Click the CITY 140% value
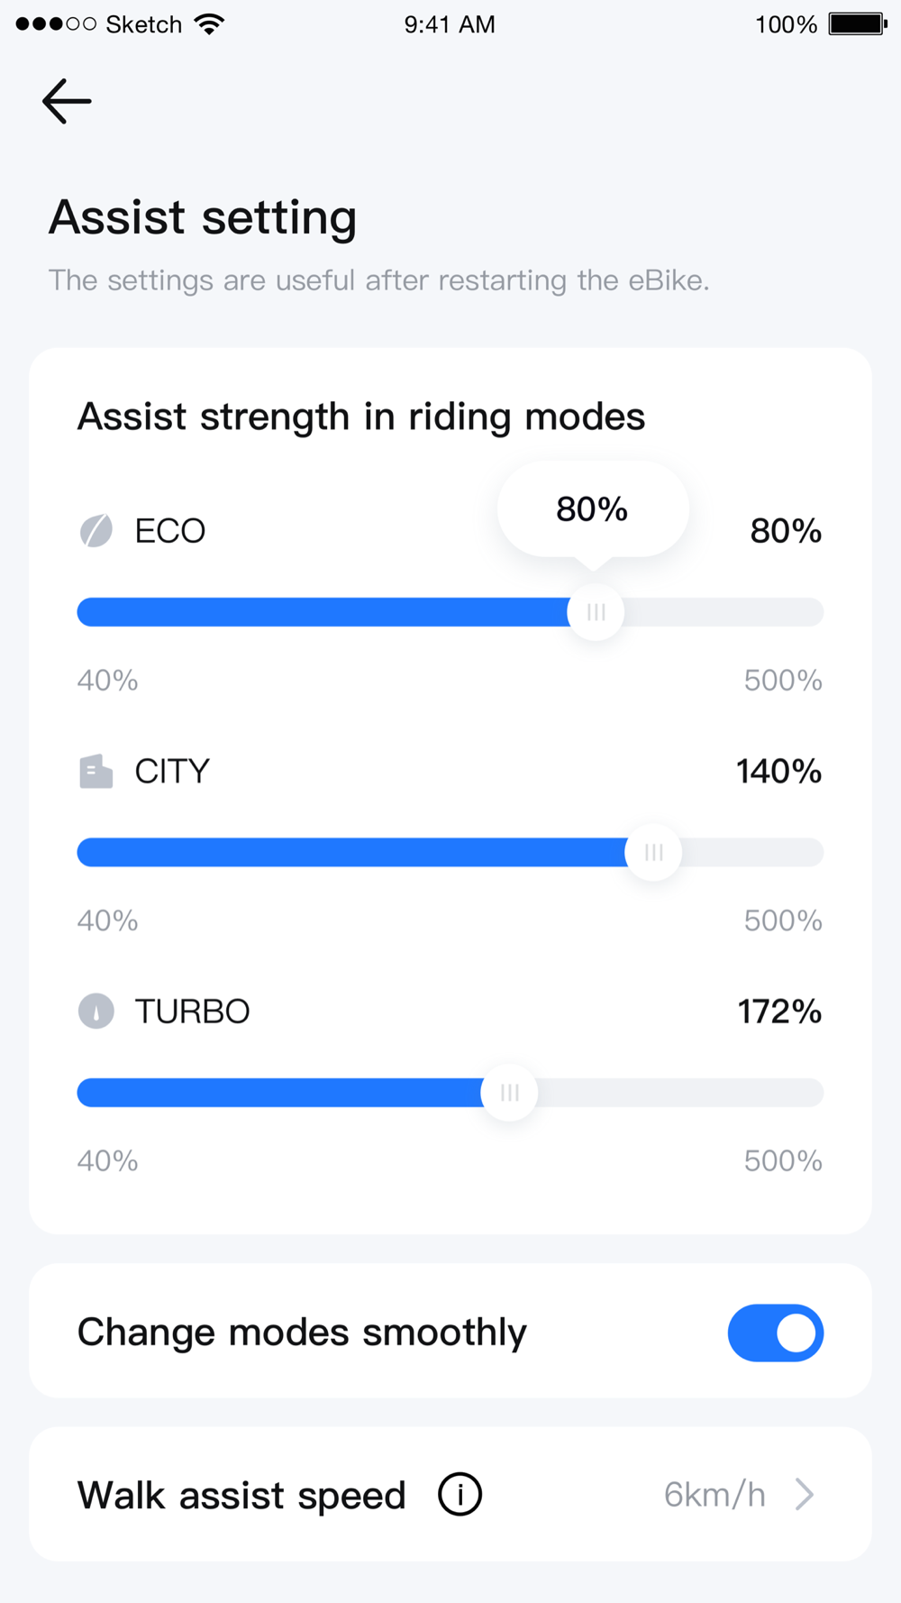 coord(778,772)
